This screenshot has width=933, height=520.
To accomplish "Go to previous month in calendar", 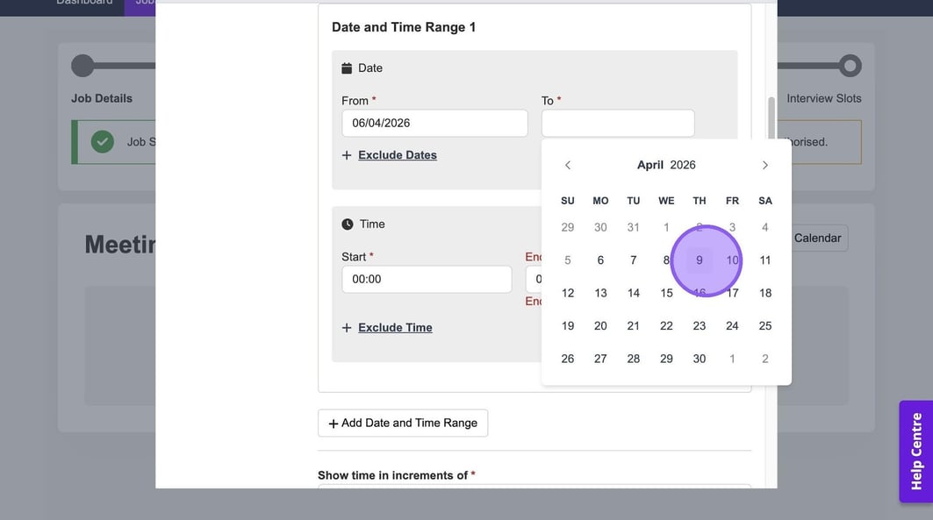I will click(568, 165).
